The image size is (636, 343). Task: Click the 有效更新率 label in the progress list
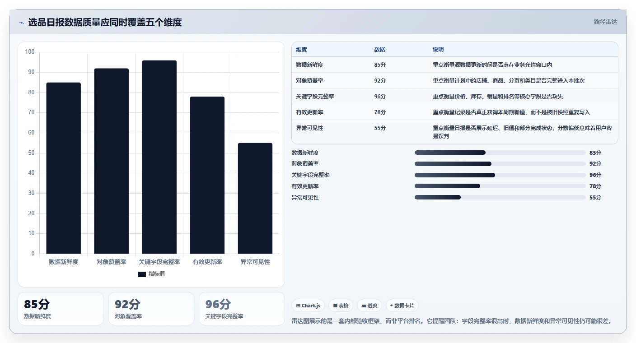click(305, 186)
